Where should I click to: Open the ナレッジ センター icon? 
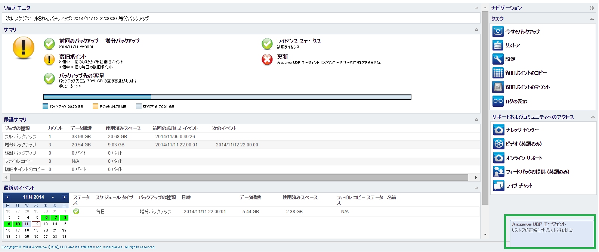pyautogui.click(x=498, y=130)
